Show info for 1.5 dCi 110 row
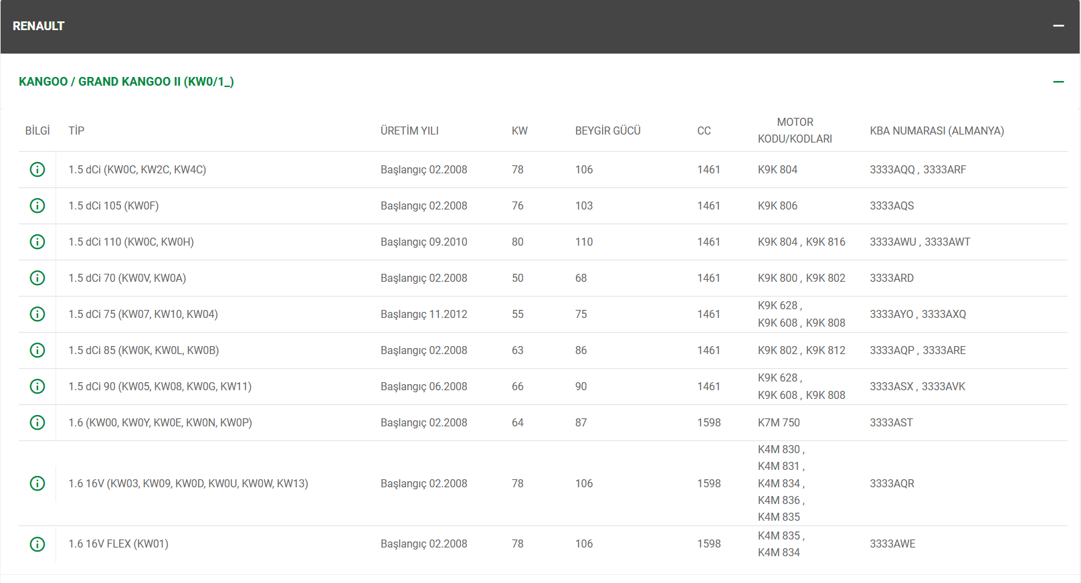1081x583 pixels. point(37,242)
